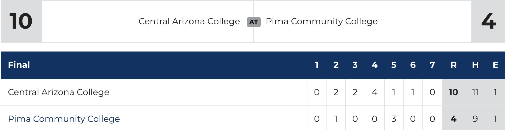
Task: Click the E errors column header
Action: click(495, 65)
